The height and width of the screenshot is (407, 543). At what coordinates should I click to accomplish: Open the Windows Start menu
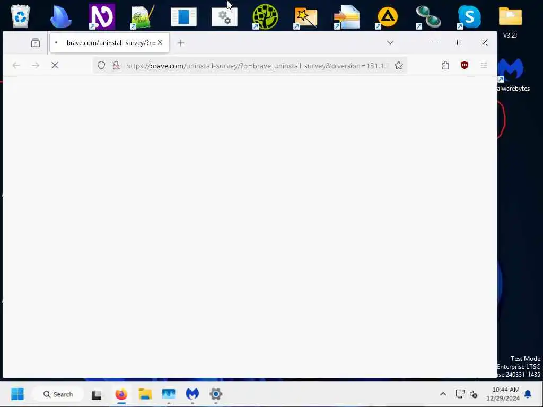pyautogui.click(x=17, y=394)
